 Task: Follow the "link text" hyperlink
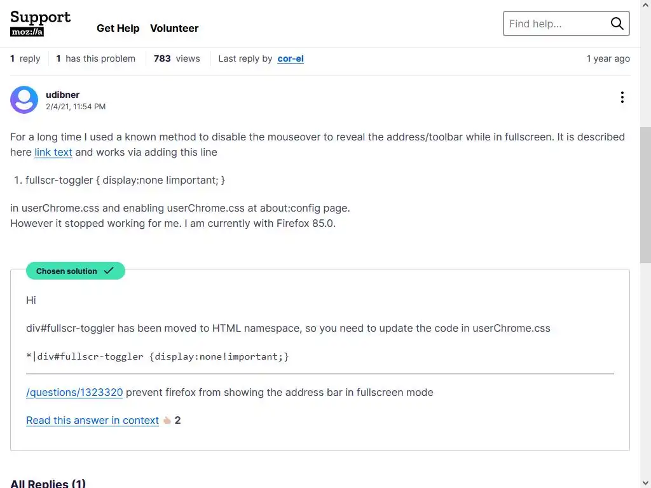[x=53, y=152]
